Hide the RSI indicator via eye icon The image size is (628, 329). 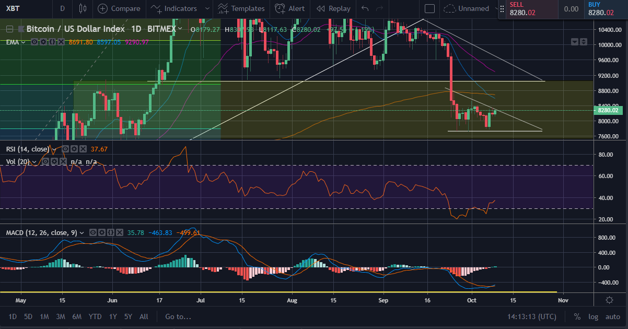tap(66, 149)
